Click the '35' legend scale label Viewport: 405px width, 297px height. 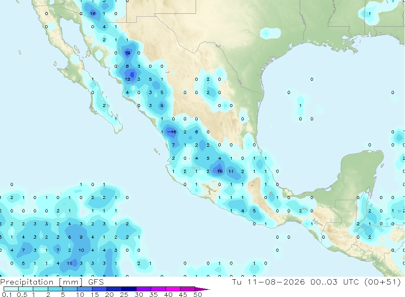pos(153,295)
